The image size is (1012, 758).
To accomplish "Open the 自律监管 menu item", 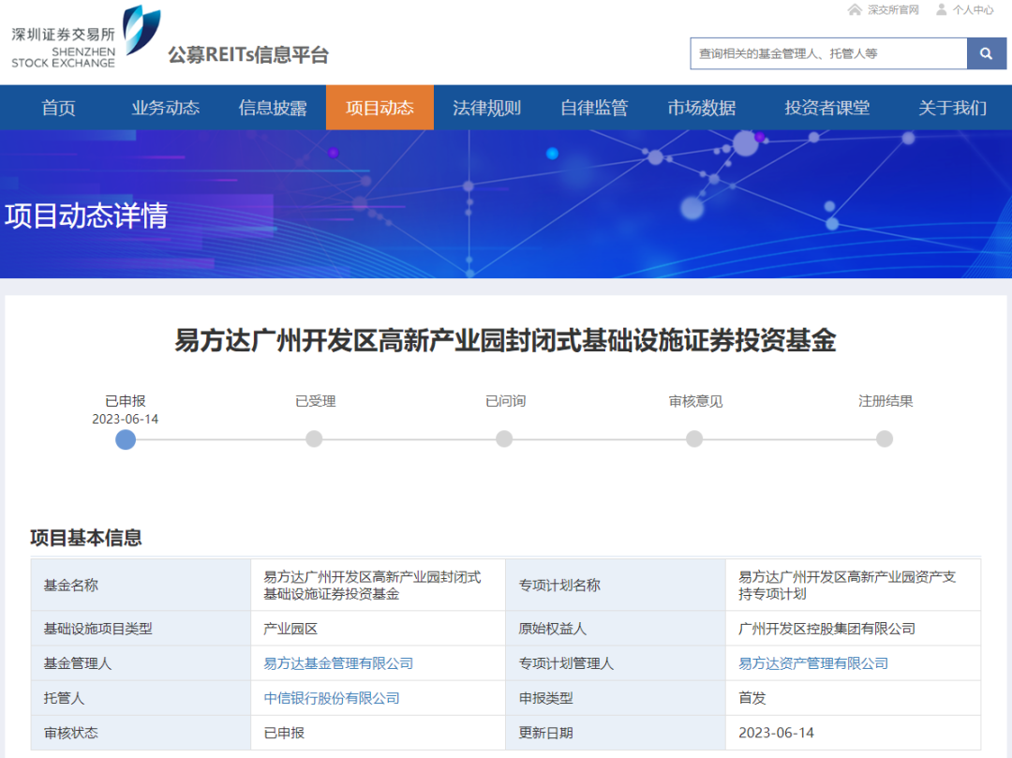I will click(594, 108).
